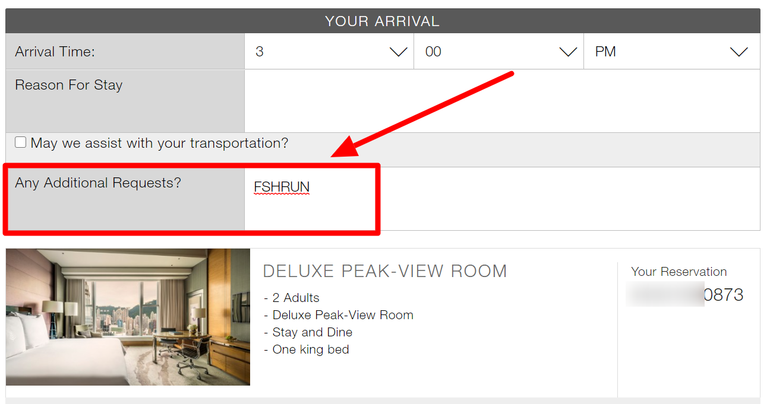
Task: Click the 'Your Reservation' label
Action: coord(679,272)
